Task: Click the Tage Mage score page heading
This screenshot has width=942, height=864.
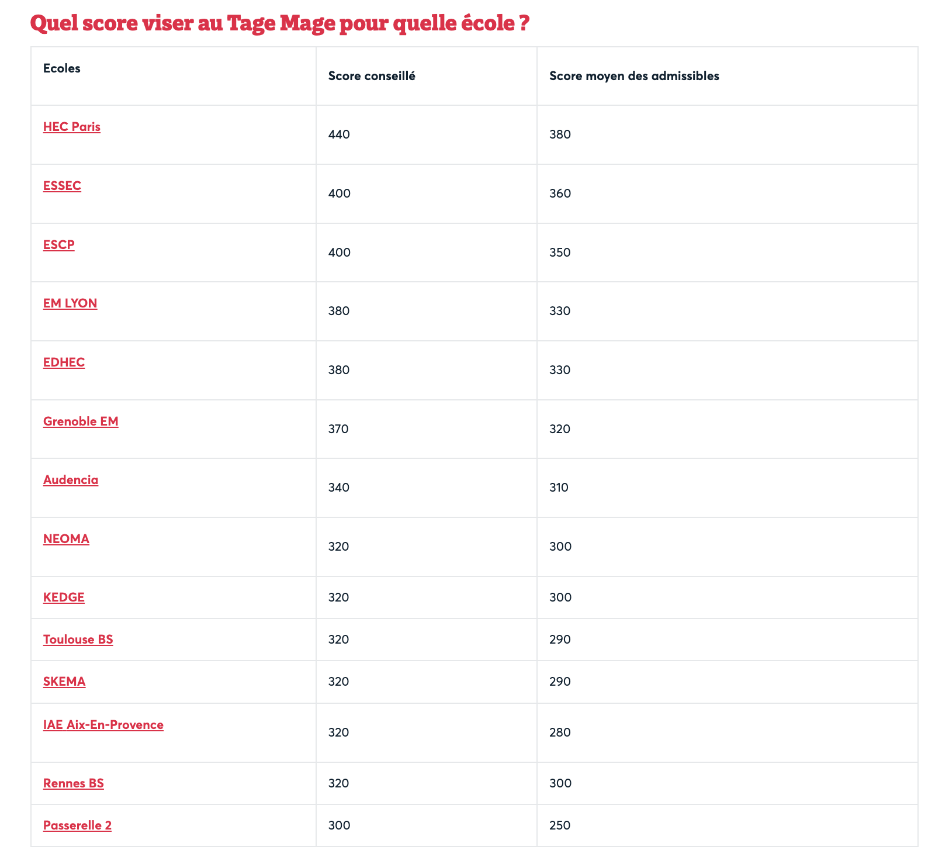Action: click(x=280, y=23)
